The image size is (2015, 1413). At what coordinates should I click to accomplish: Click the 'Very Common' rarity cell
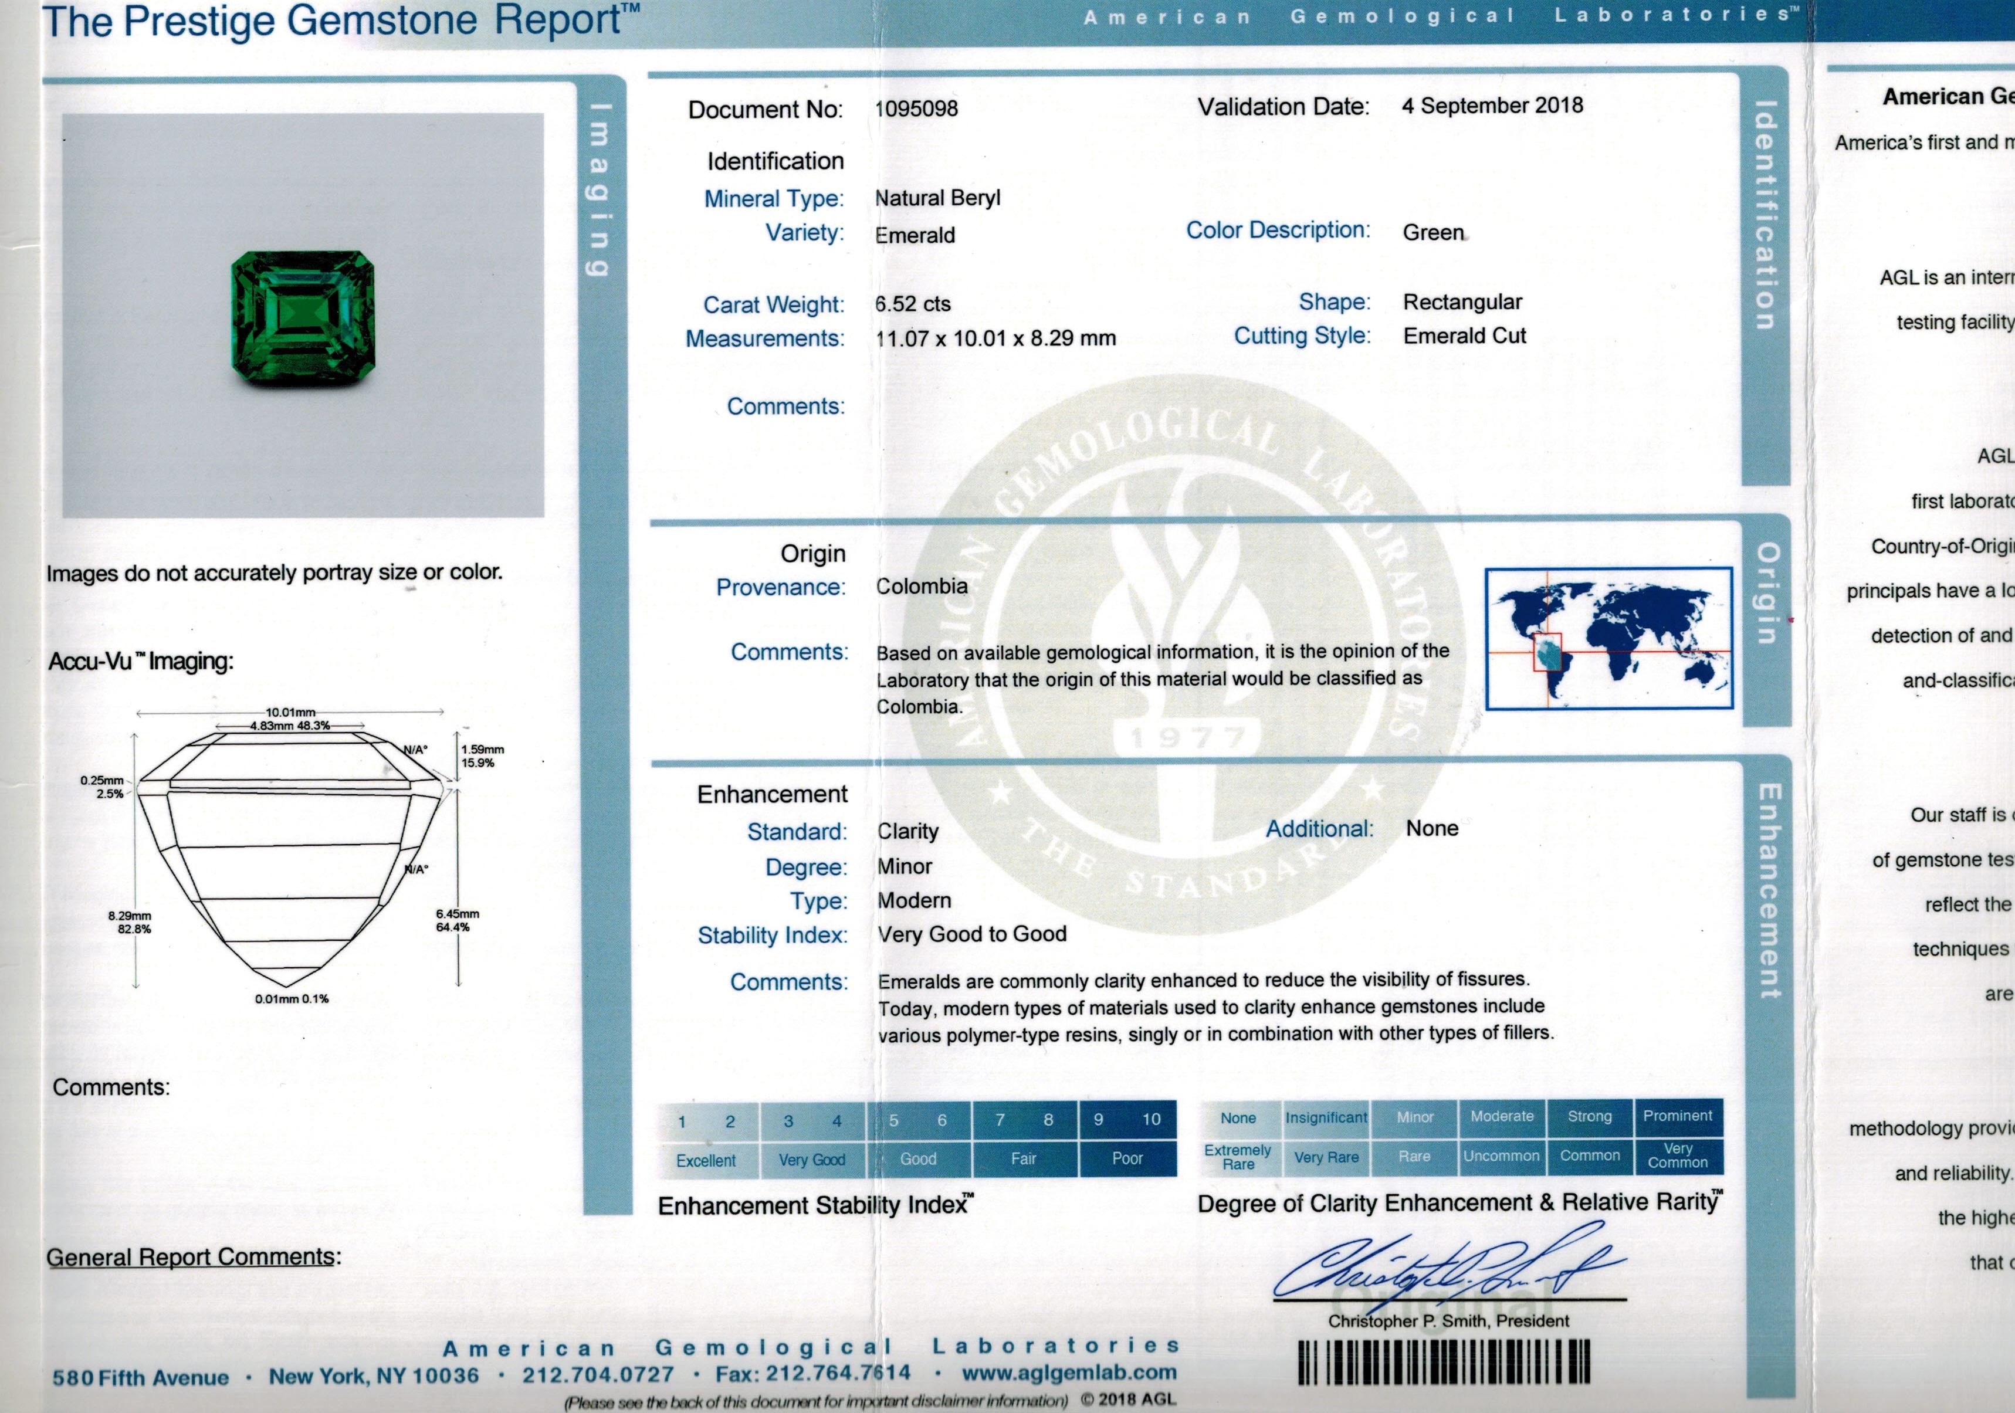(x=1678, y=1155)
